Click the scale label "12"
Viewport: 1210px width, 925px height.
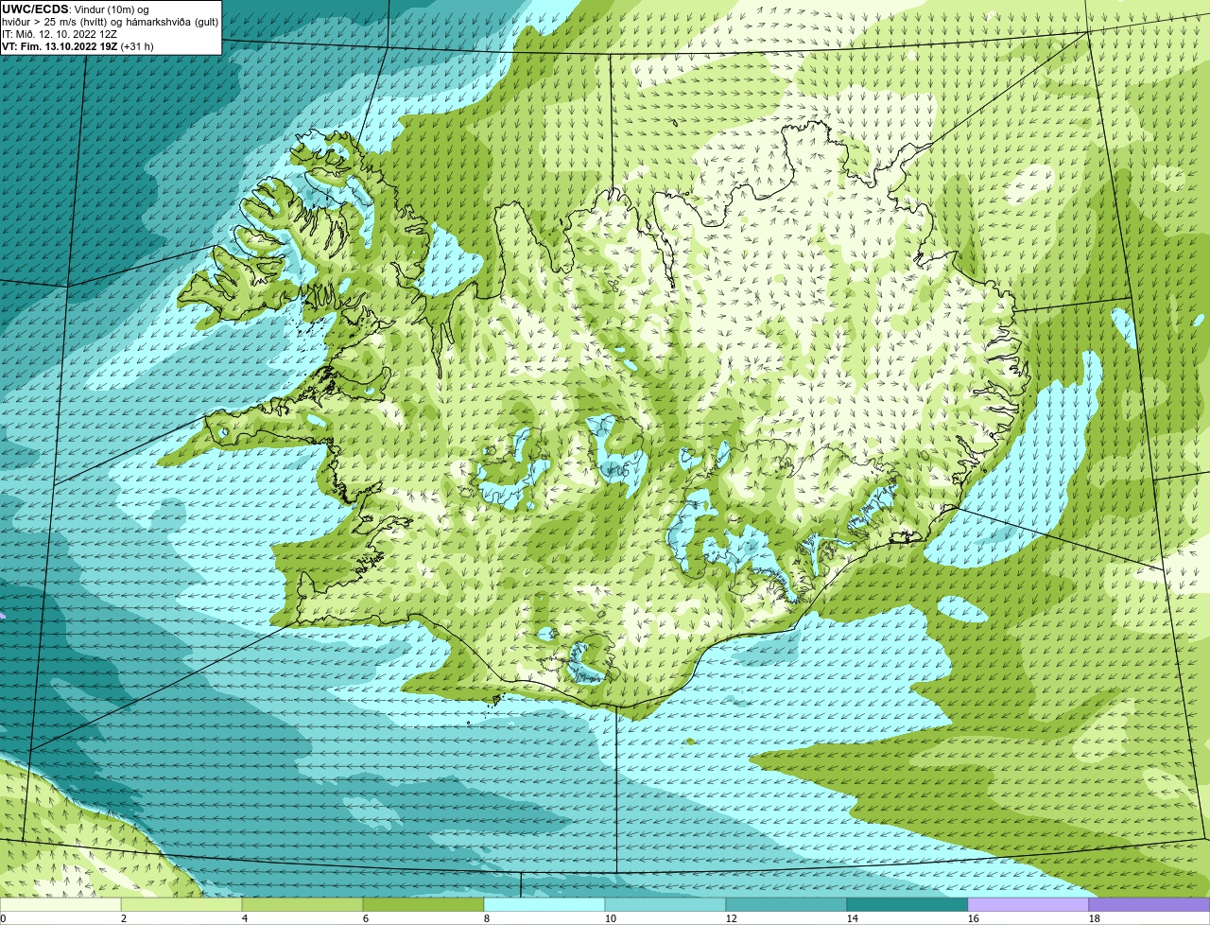(732, 918)
